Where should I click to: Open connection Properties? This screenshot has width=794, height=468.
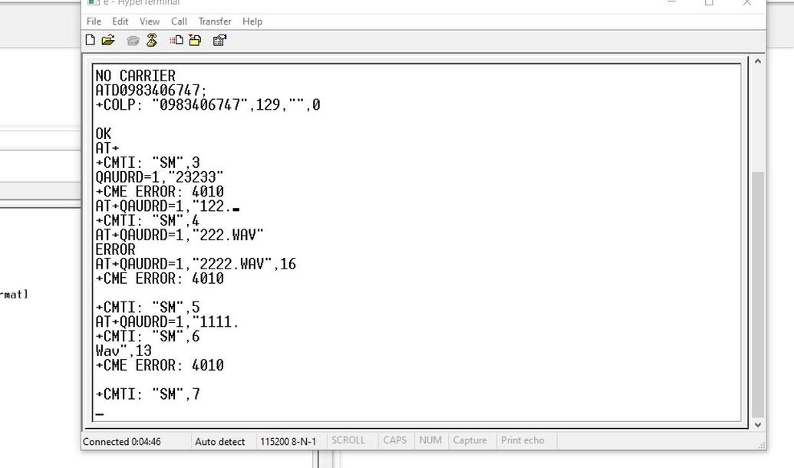coord(219,40)
